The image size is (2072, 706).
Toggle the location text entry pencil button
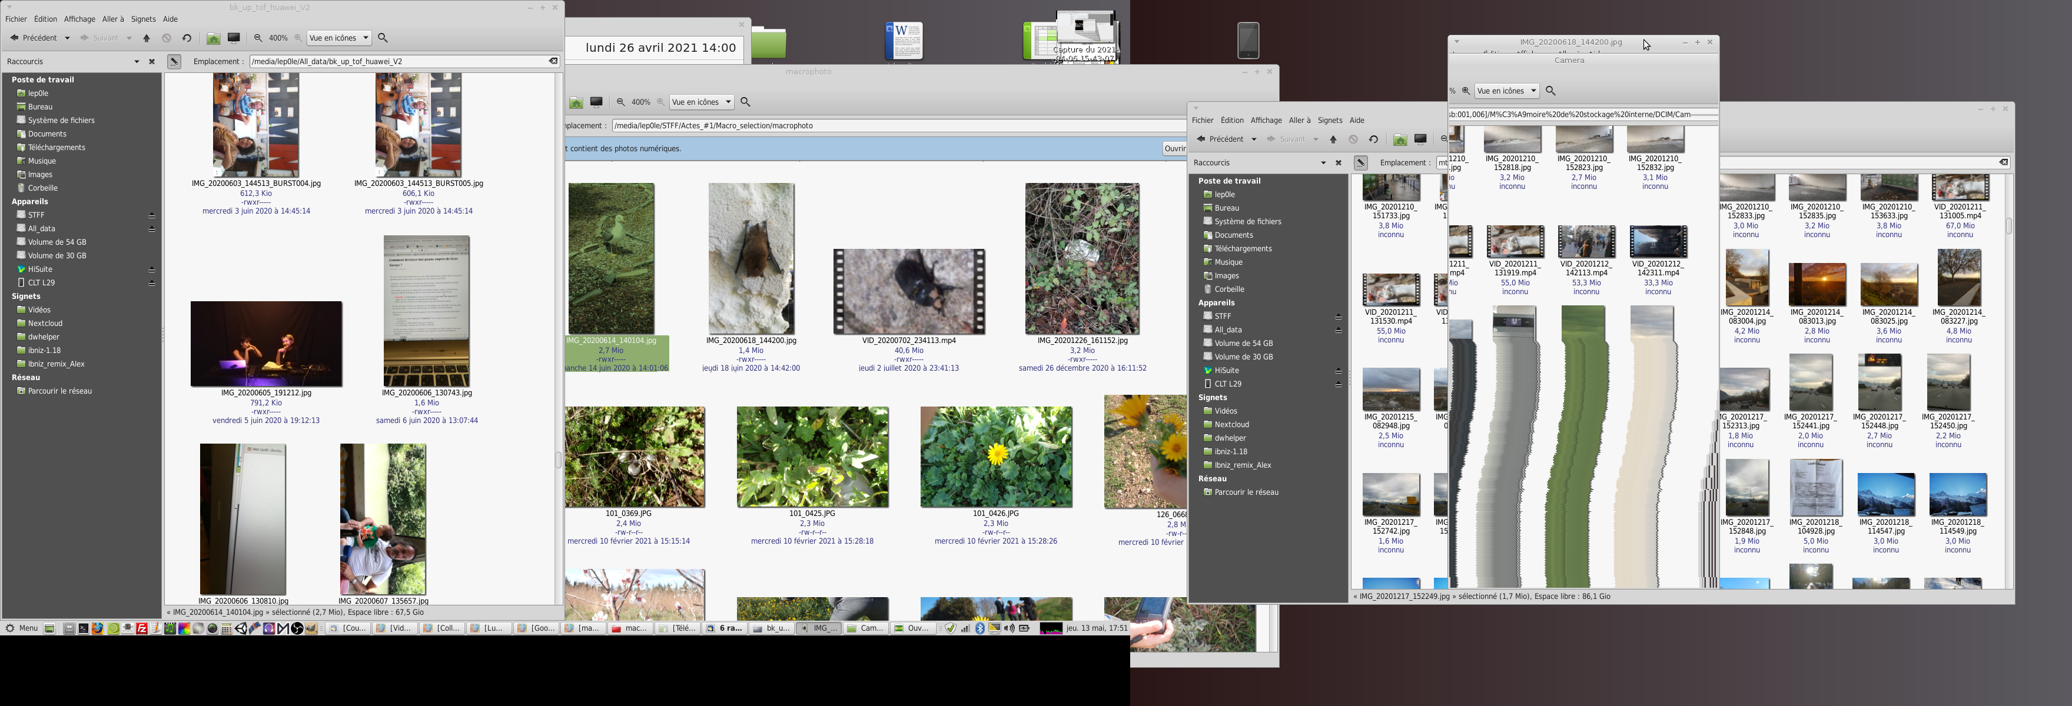click(x=174, y=61)
